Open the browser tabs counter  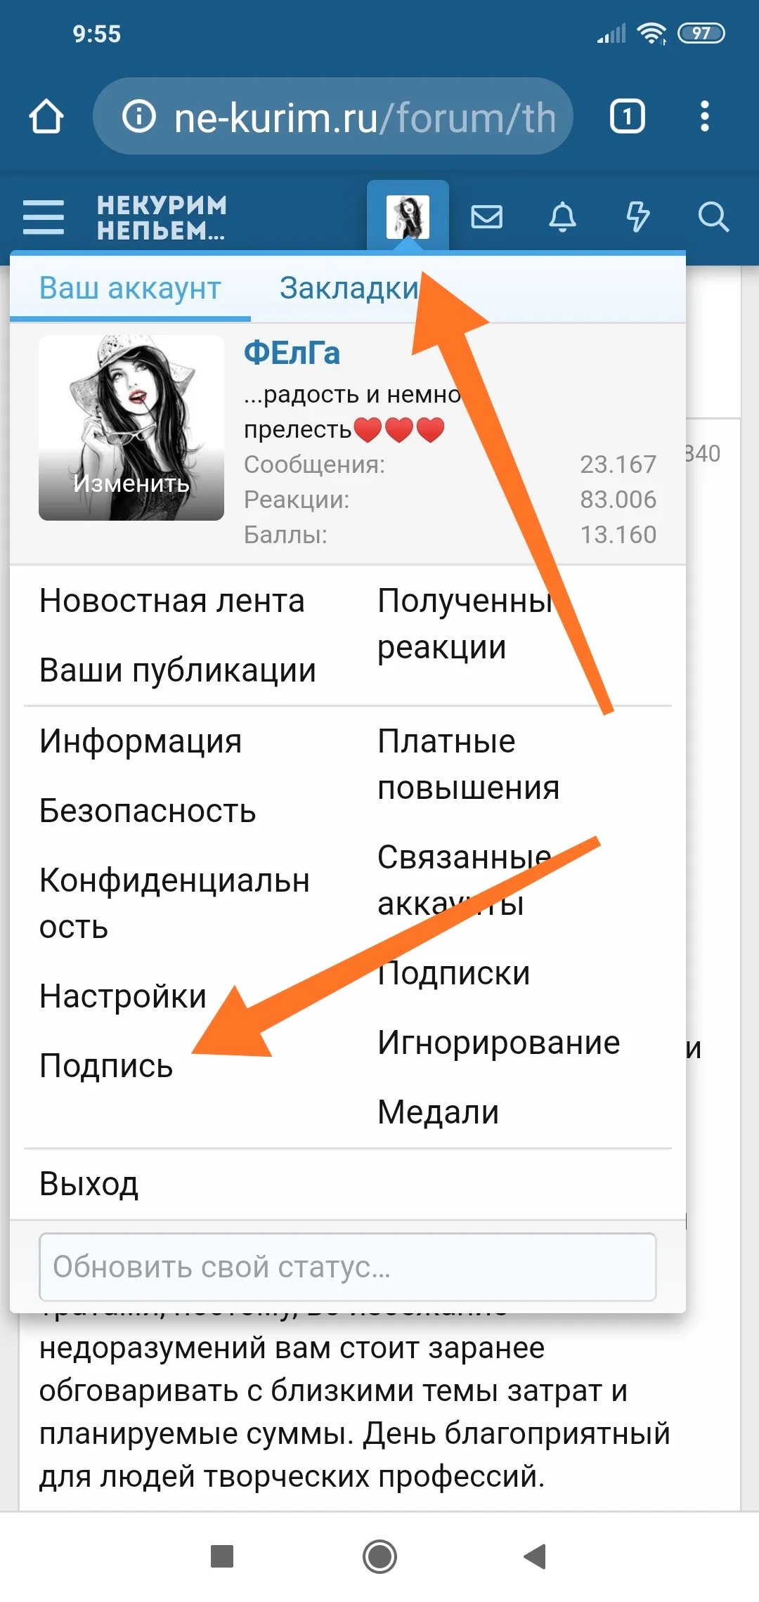click(x=627, y=116)
